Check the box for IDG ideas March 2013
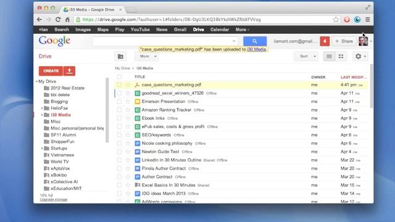Image resolution: width=395 pixels, height=222 pixels. tap(119, 194)
